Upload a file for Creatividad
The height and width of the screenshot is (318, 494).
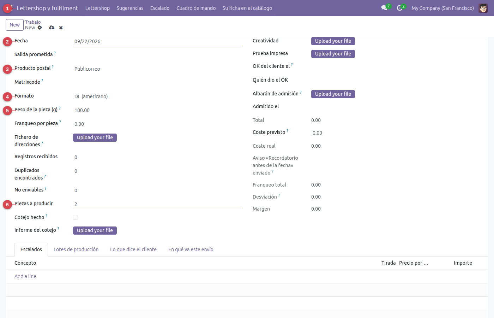[333, 41]
